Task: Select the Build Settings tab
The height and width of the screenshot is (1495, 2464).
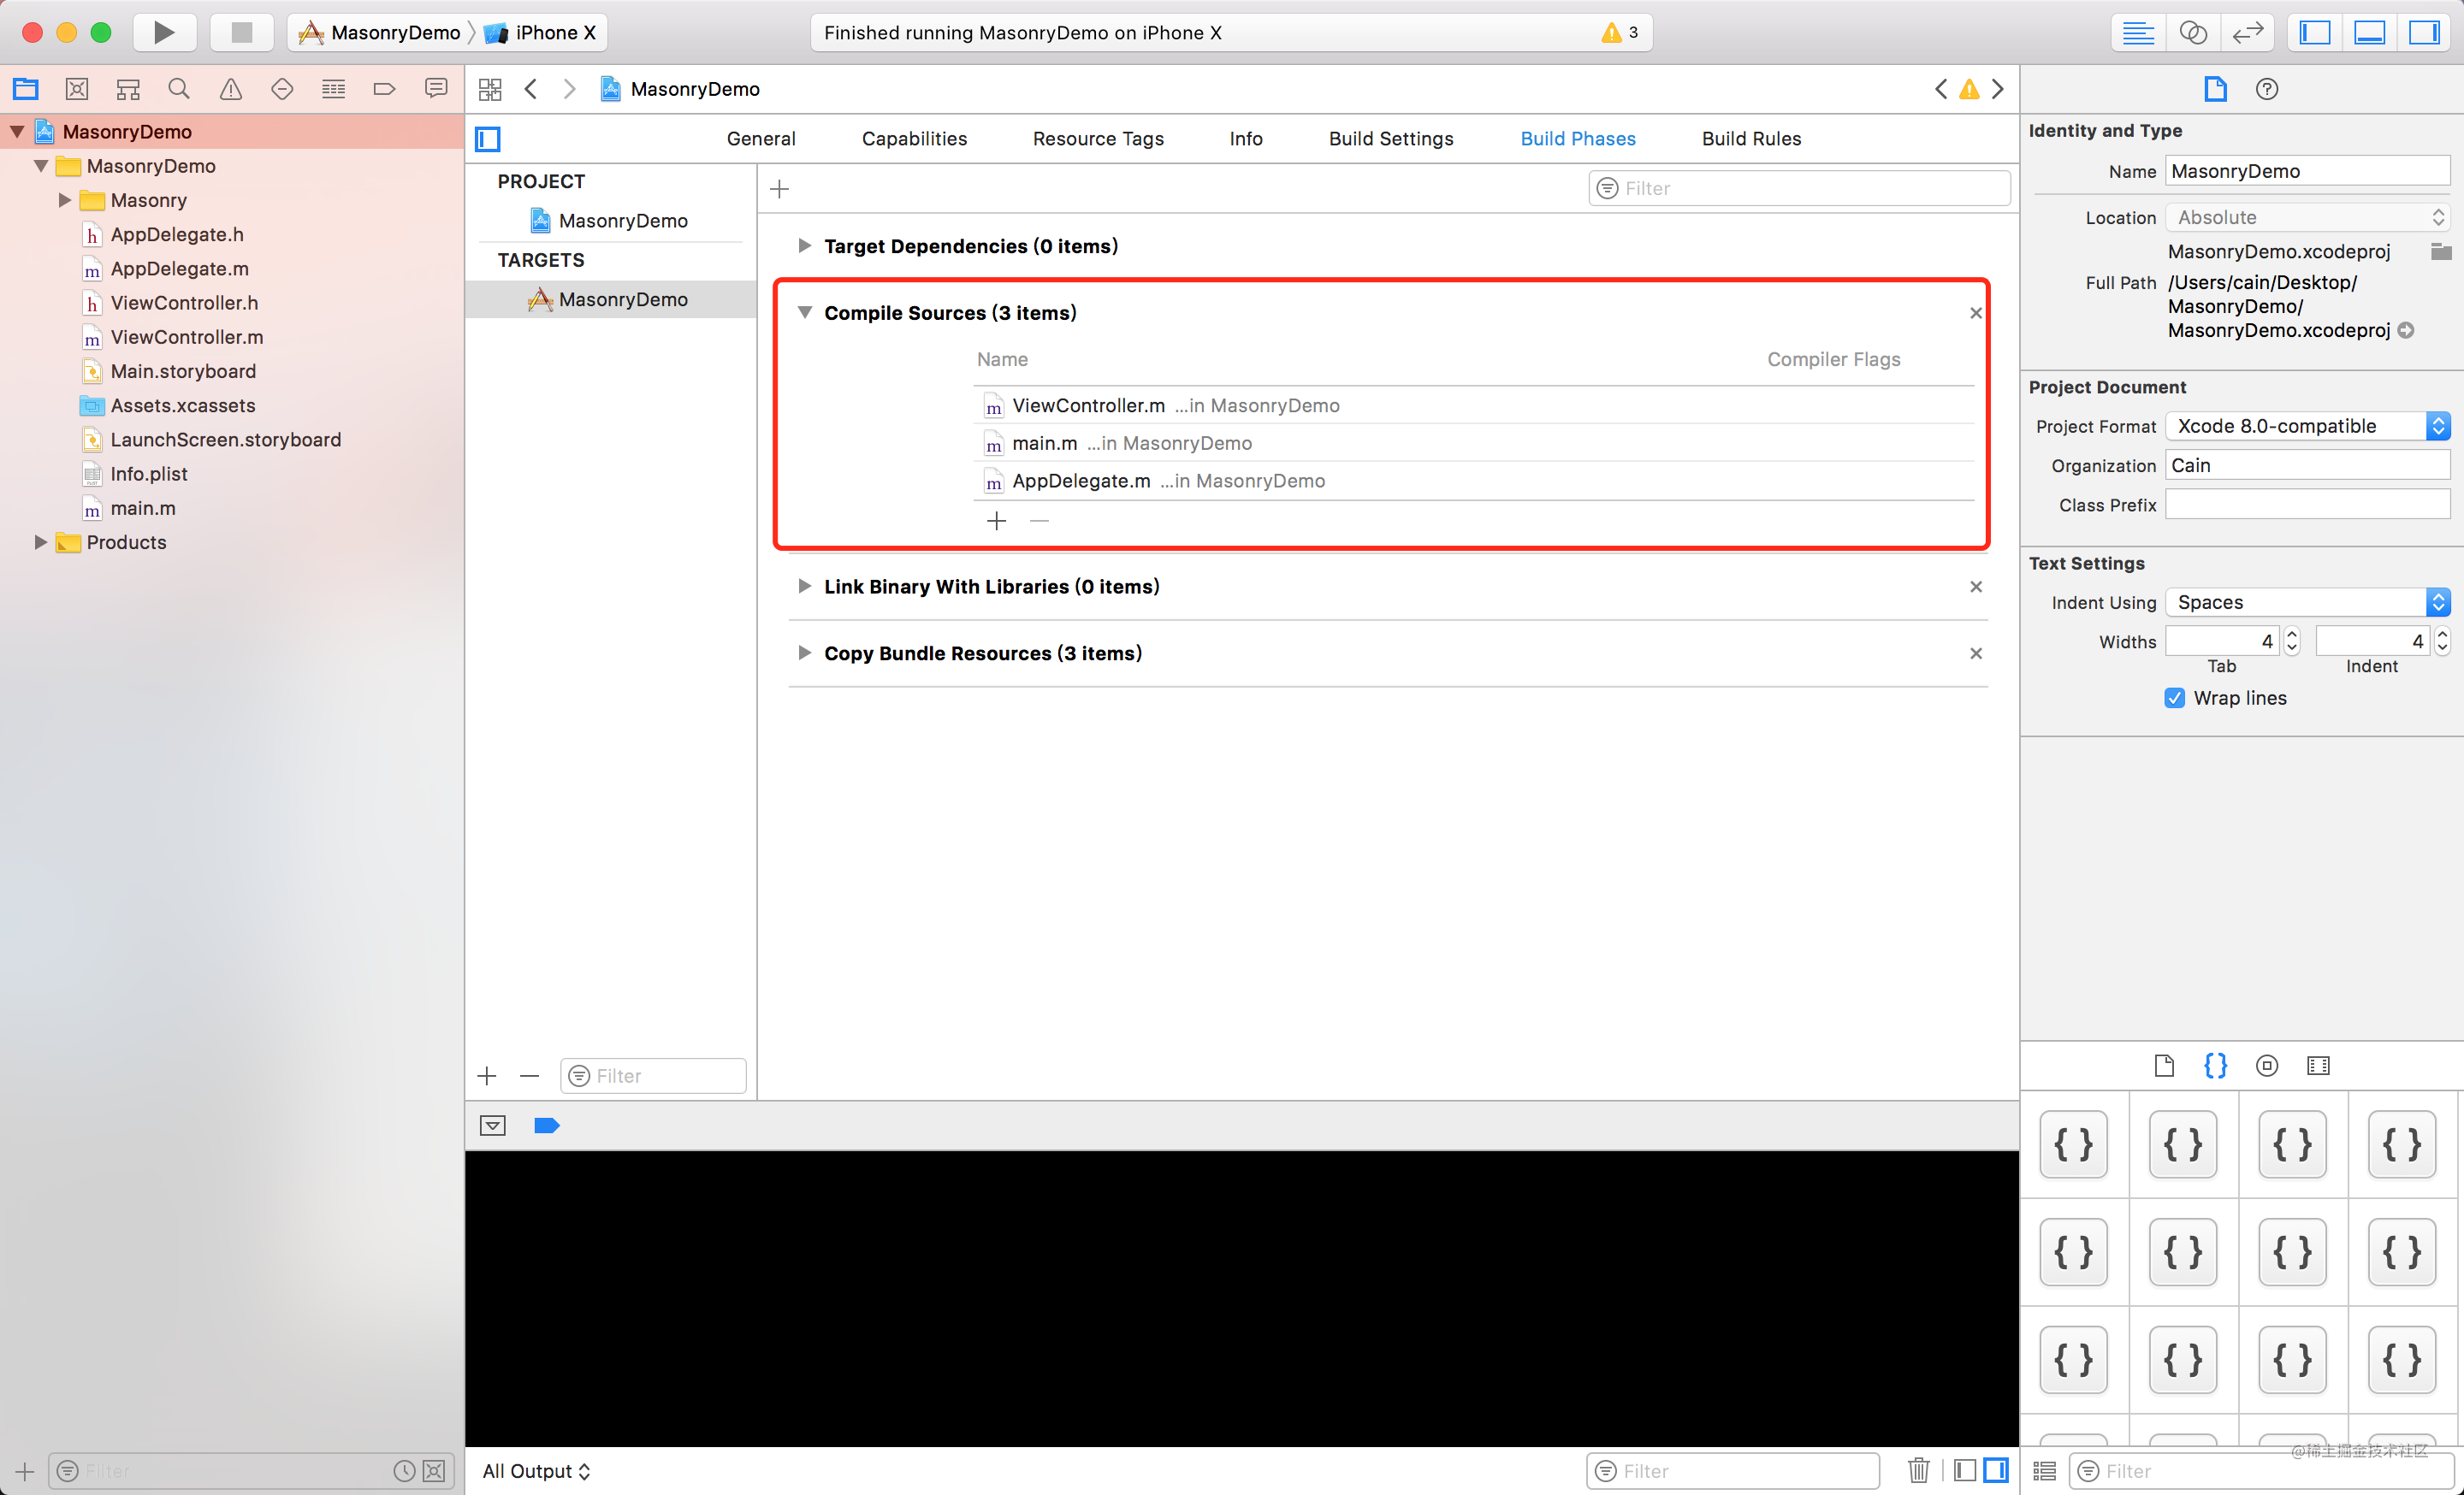Action: [1390, 137]
